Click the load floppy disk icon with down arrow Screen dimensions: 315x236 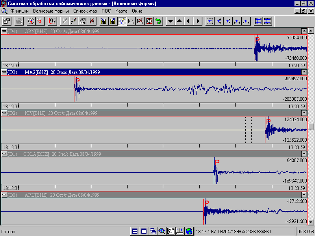tap(104, 21)
